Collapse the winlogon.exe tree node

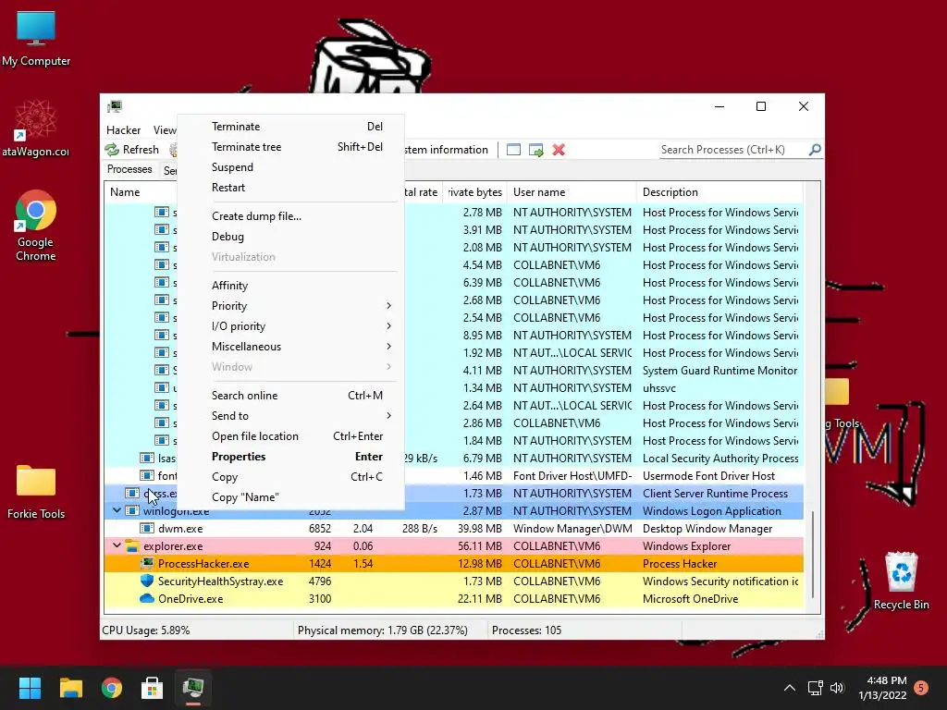coord(117,510)
